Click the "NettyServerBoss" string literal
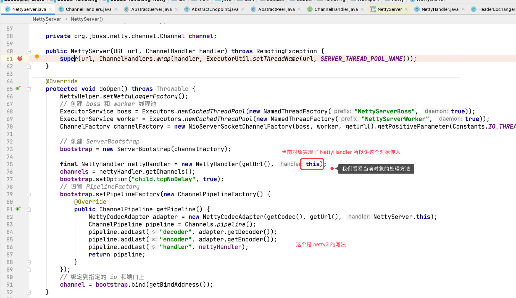 point(385,111)
